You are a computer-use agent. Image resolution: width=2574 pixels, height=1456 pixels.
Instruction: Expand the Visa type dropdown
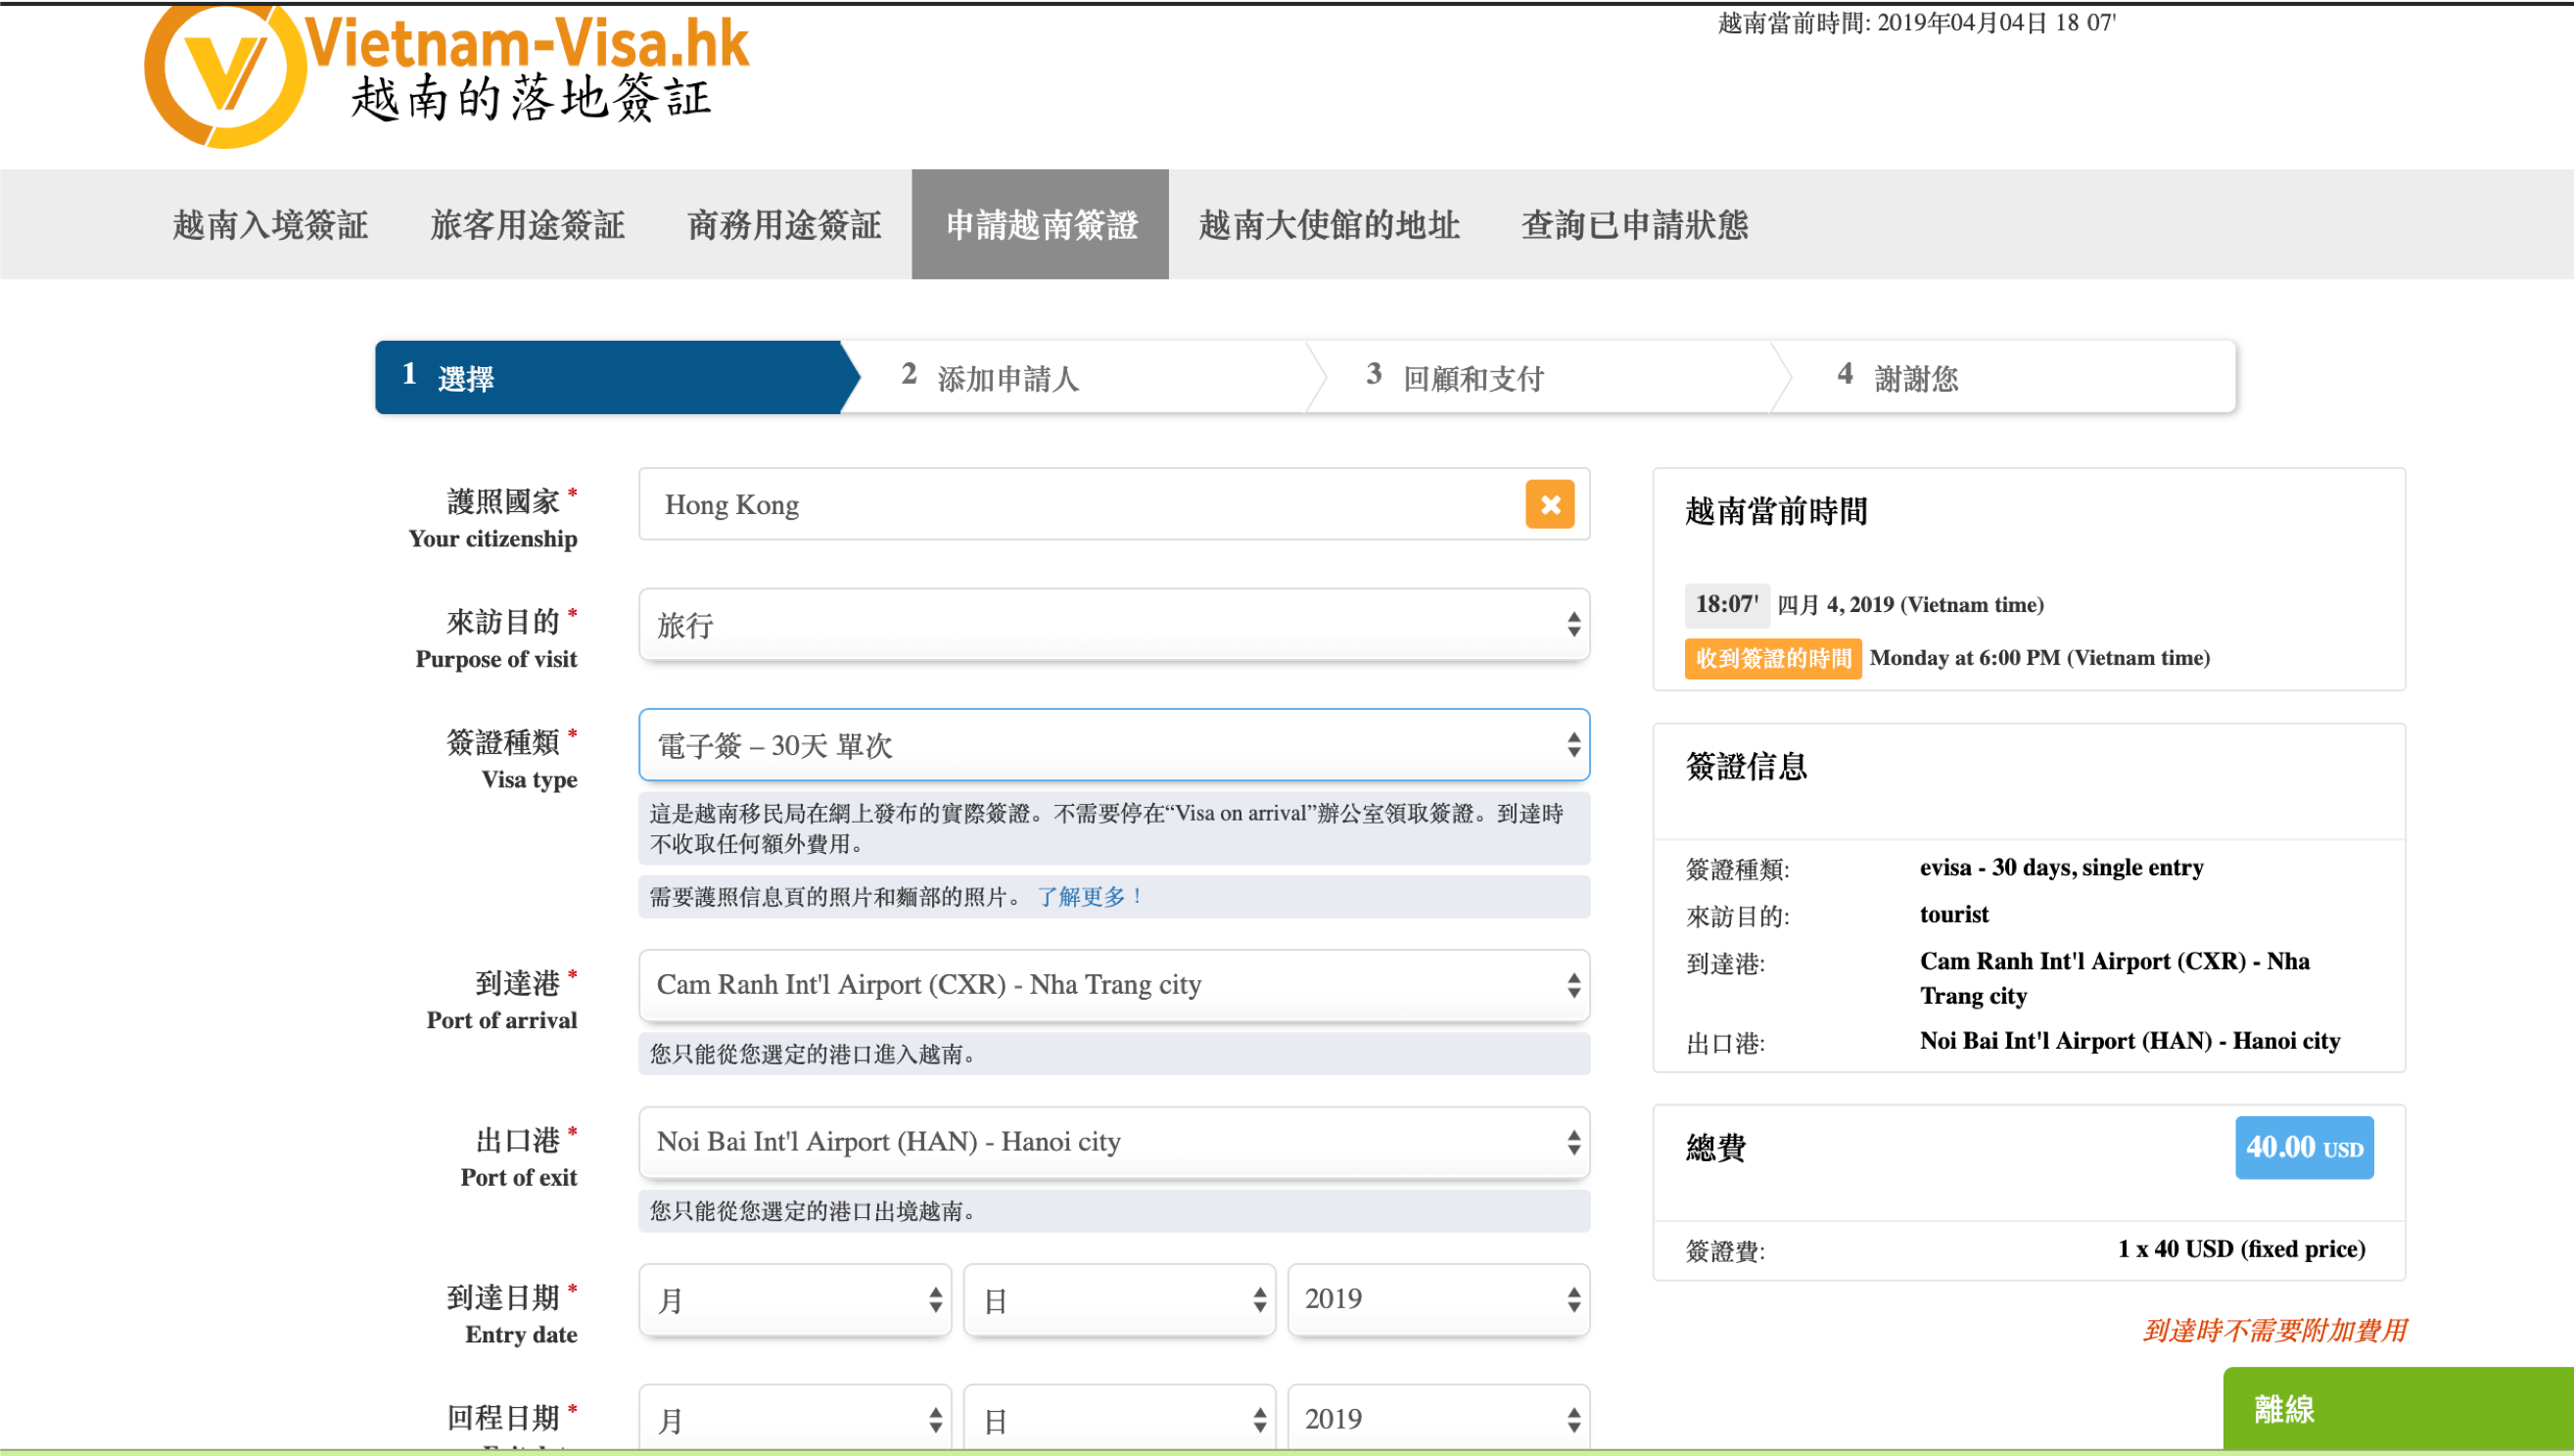click(x=1113, y=745)
